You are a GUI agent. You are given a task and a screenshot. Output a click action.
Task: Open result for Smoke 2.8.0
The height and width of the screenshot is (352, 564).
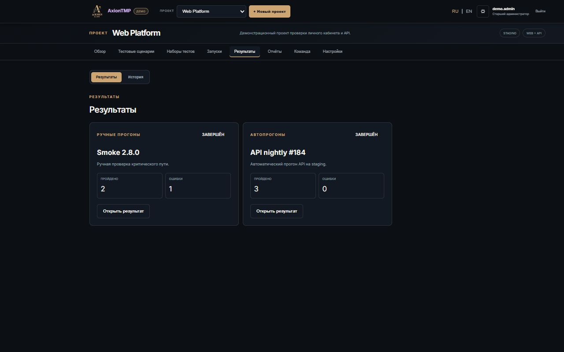[x=123, y=211]
